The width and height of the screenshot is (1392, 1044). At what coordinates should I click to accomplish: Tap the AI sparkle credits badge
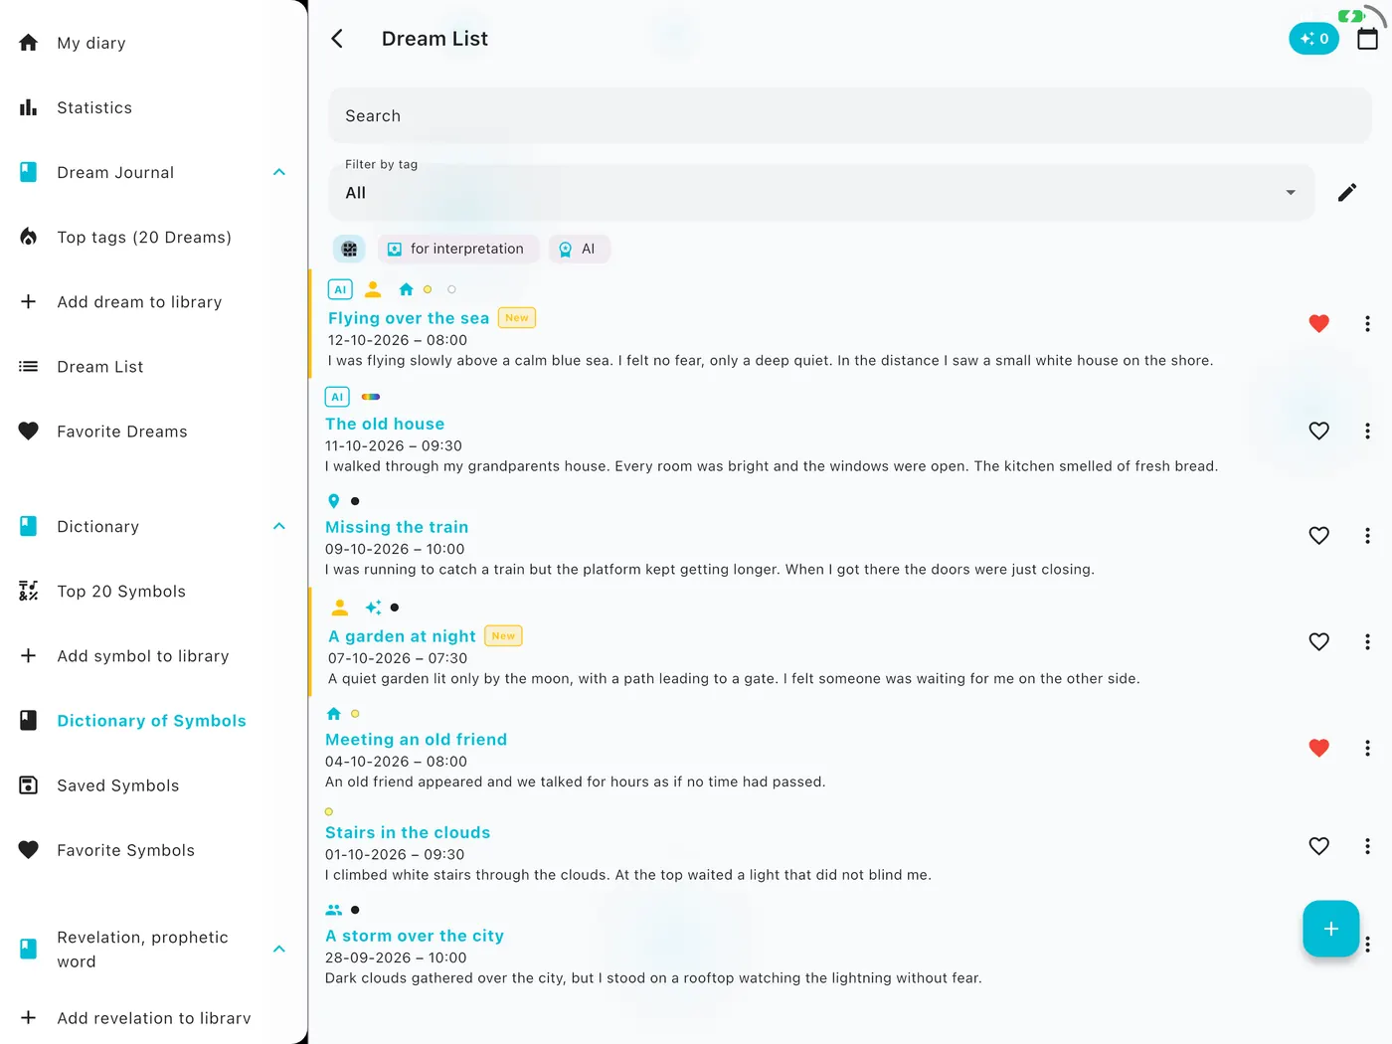pyautogui.click(x=1313, y=39)
